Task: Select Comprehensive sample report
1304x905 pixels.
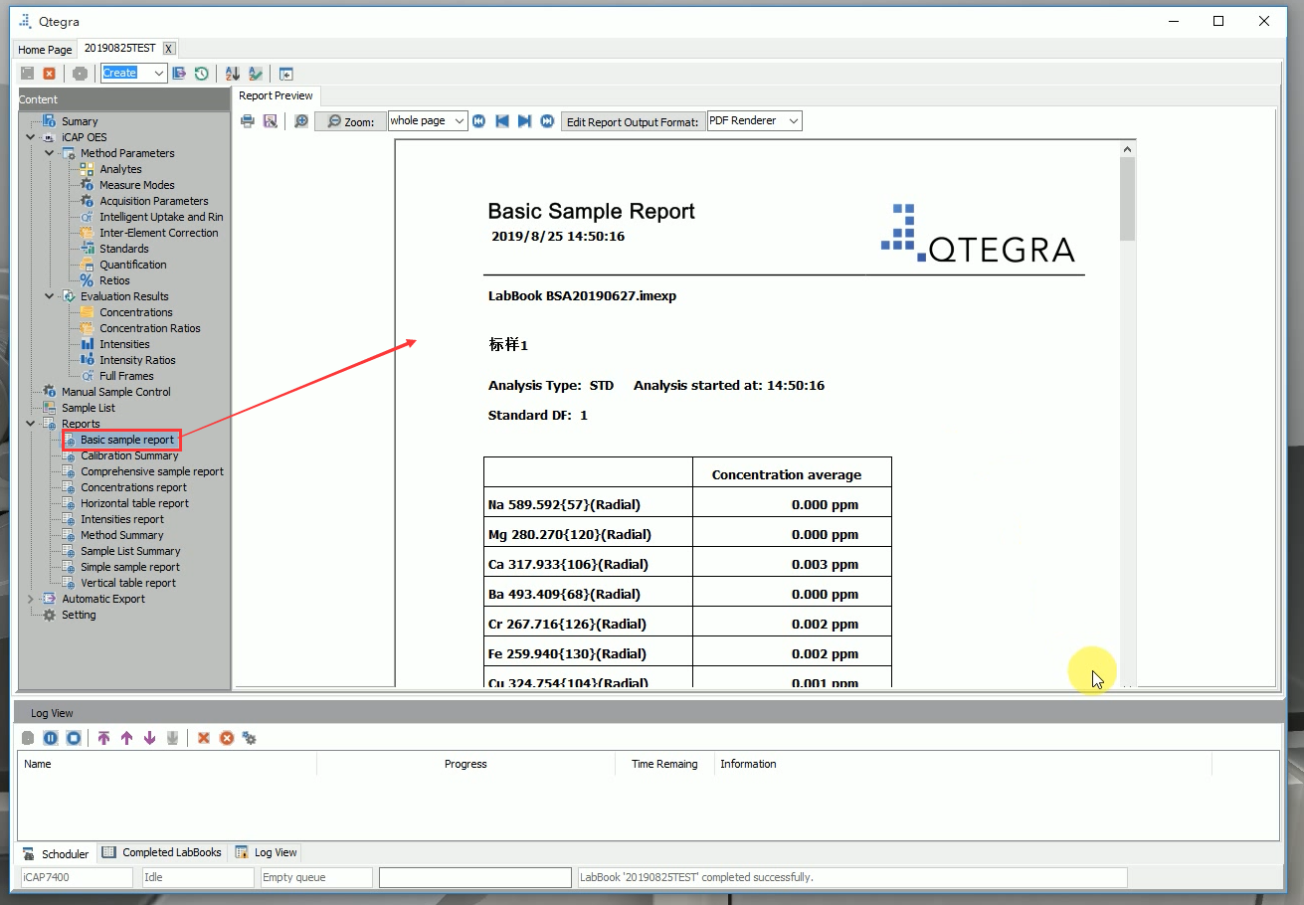Action: pos(152,471)
